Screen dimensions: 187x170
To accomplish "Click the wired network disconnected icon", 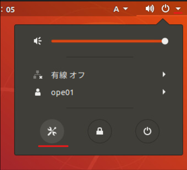I will 38,75.
